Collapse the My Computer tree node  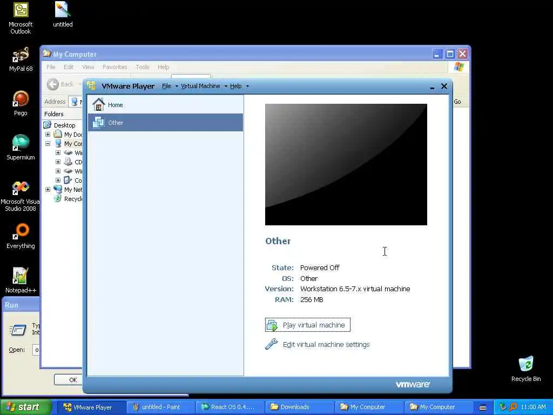tap(48, 144)
